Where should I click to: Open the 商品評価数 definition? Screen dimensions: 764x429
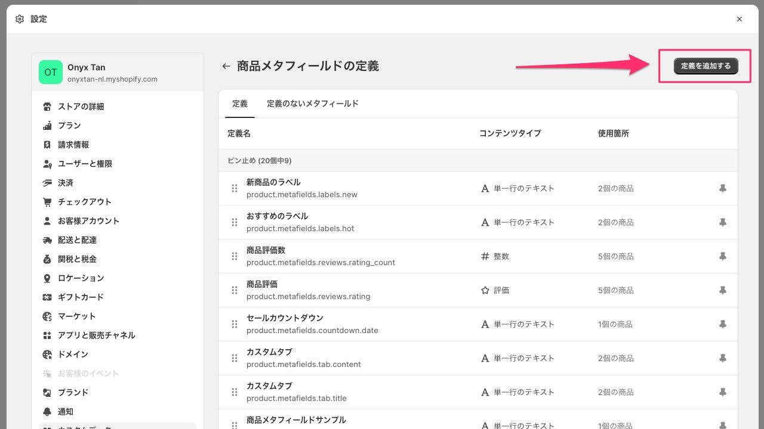point(266,250)
